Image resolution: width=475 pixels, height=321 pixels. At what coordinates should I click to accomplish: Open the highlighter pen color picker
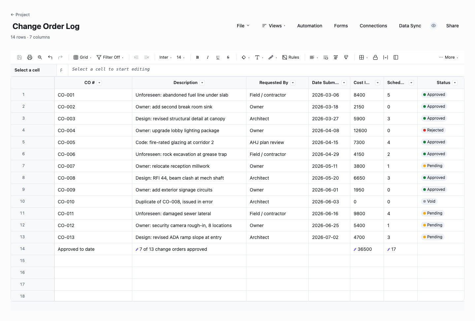coord(273,57)
